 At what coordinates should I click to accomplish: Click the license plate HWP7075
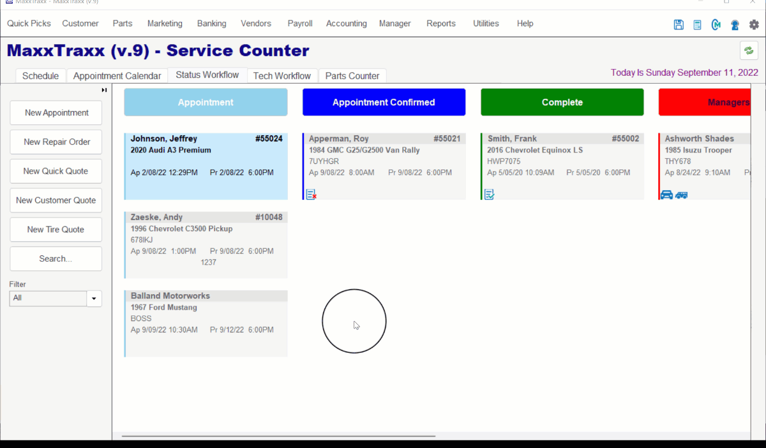click(504, 161)
